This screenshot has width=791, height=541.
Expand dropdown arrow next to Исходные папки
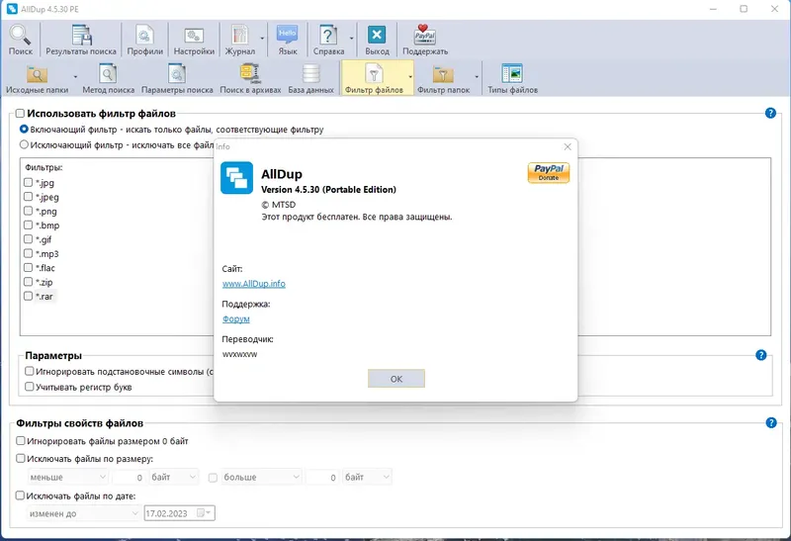tap(76, 77)
